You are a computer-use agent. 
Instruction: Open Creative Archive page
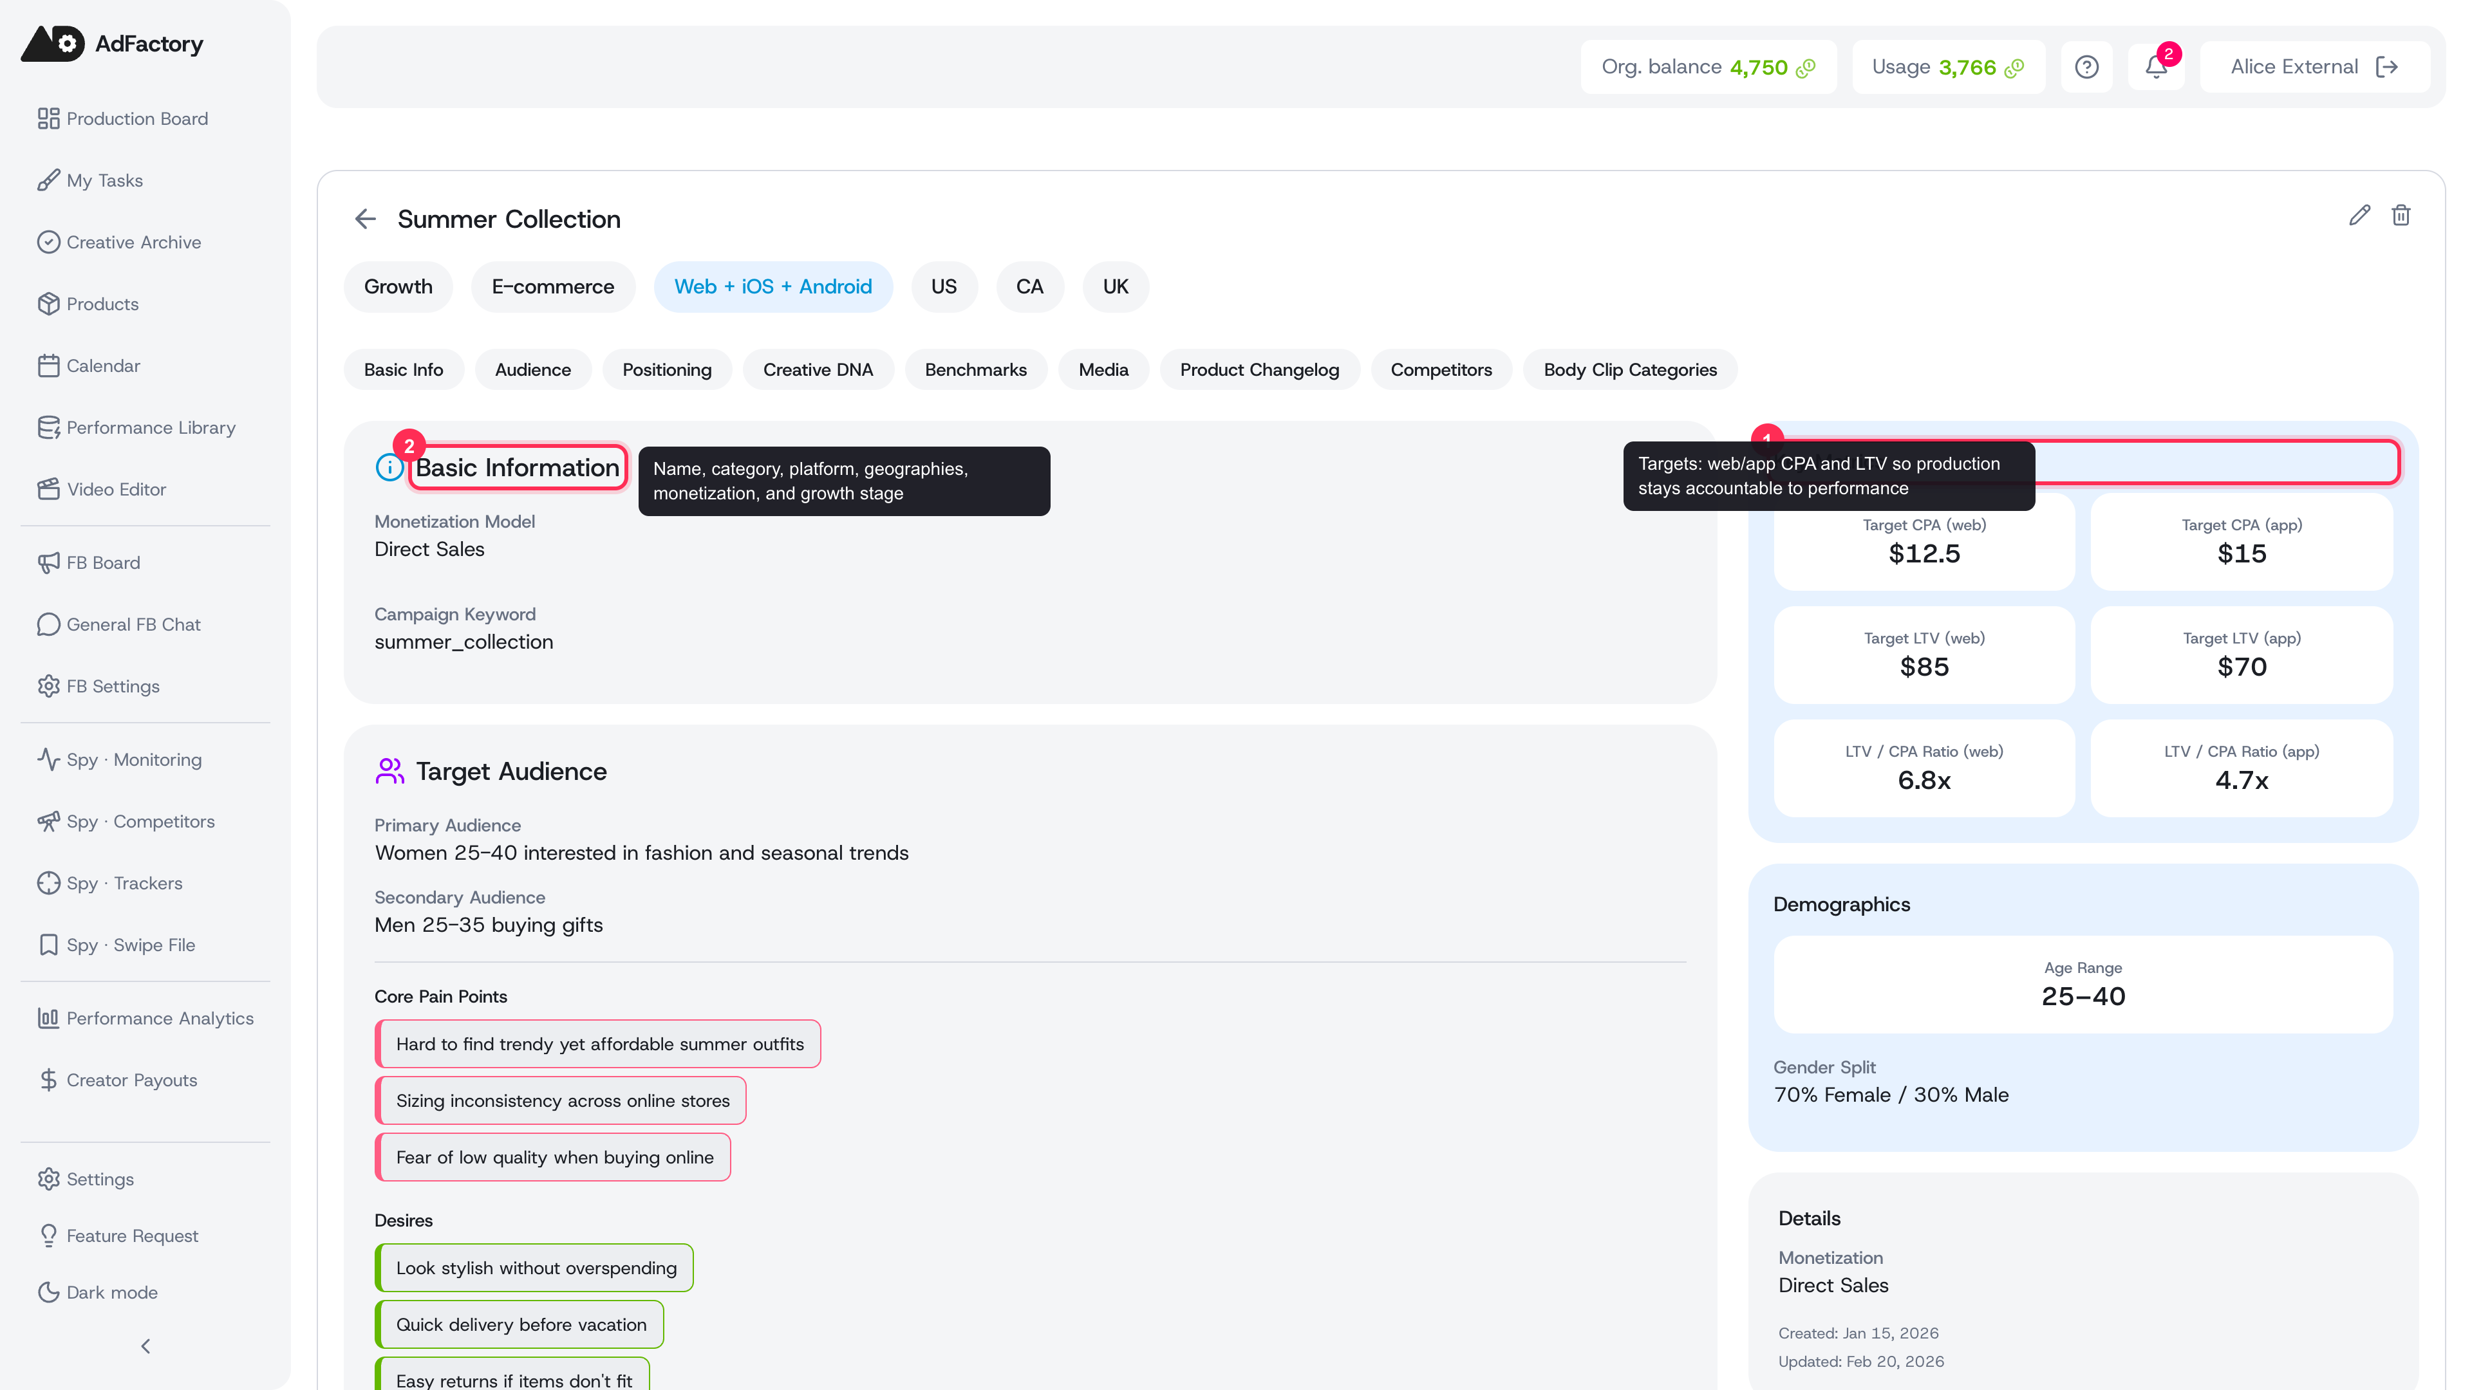[x=119, y=242]
